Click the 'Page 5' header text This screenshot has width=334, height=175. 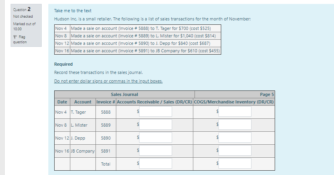(267, 94)
